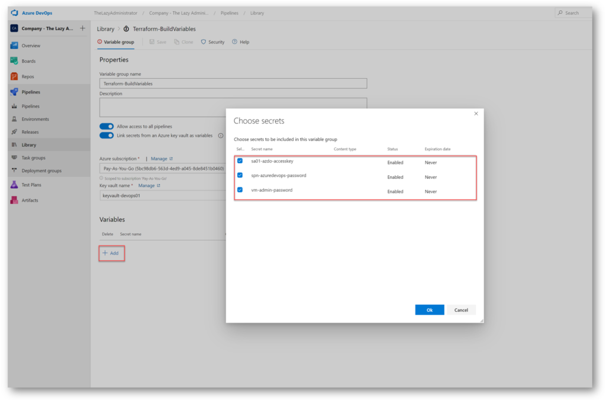Click the Azure DevOps logo icon
Image resolution: width=606 pixels, height=400 pixels.
(14, 13)
